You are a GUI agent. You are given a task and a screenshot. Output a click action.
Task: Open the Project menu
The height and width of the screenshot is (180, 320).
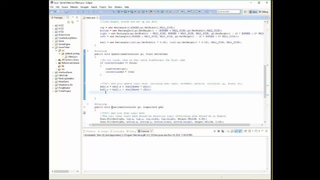(x=102, y=7)
